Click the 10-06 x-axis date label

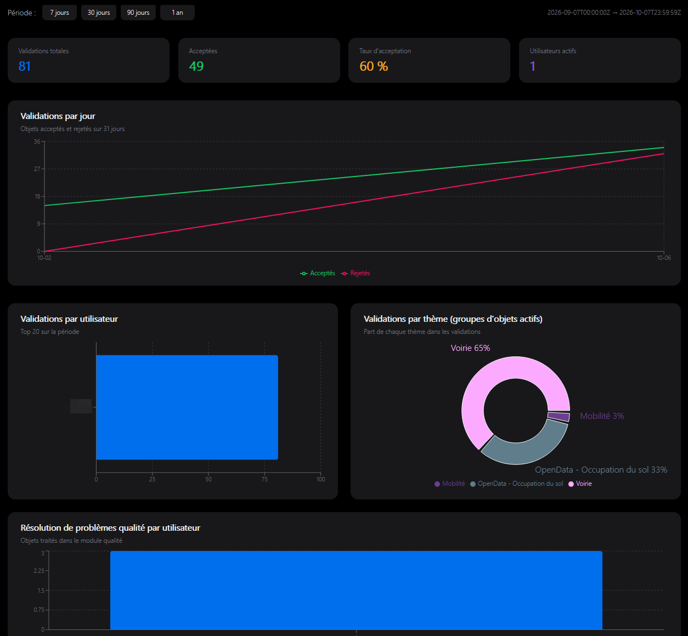(x=664, y=258)
